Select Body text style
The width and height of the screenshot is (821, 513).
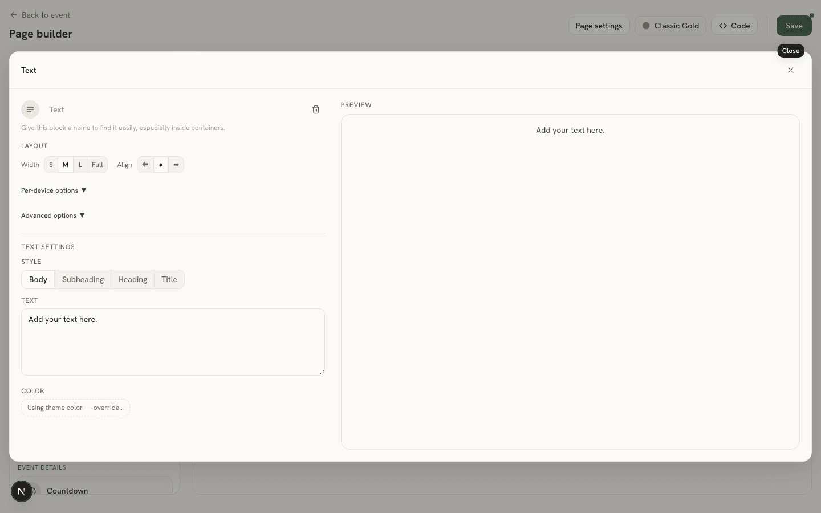pyautogui.click(x=38, y=279)
